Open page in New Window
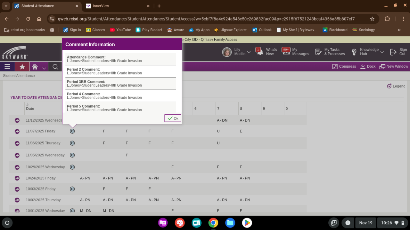This screenshot has height=230, width=410. pos(394,66)
